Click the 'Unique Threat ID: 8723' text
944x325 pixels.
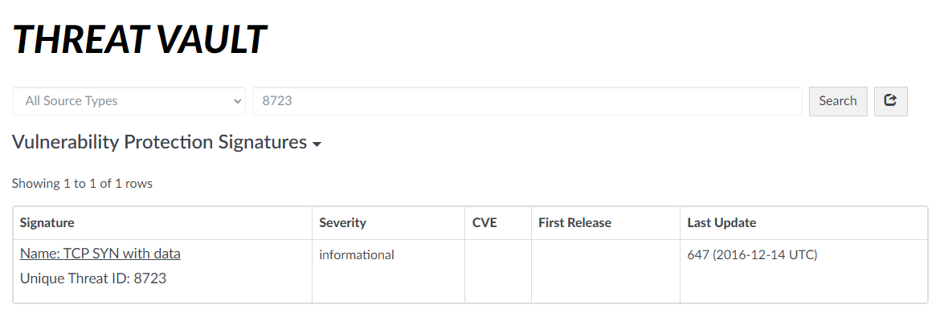(93, 278)
